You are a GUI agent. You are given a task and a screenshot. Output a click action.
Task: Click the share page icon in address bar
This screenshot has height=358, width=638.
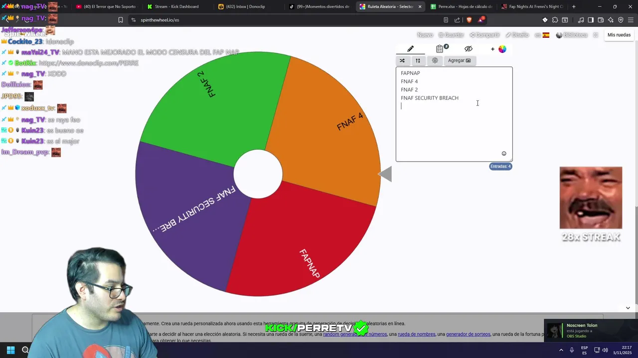pyautogui.click(x=457, y=20)
